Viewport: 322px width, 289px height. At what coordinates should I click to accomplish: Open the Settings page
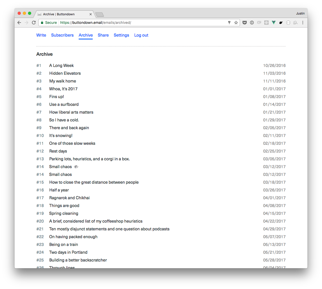pos(121,35)
